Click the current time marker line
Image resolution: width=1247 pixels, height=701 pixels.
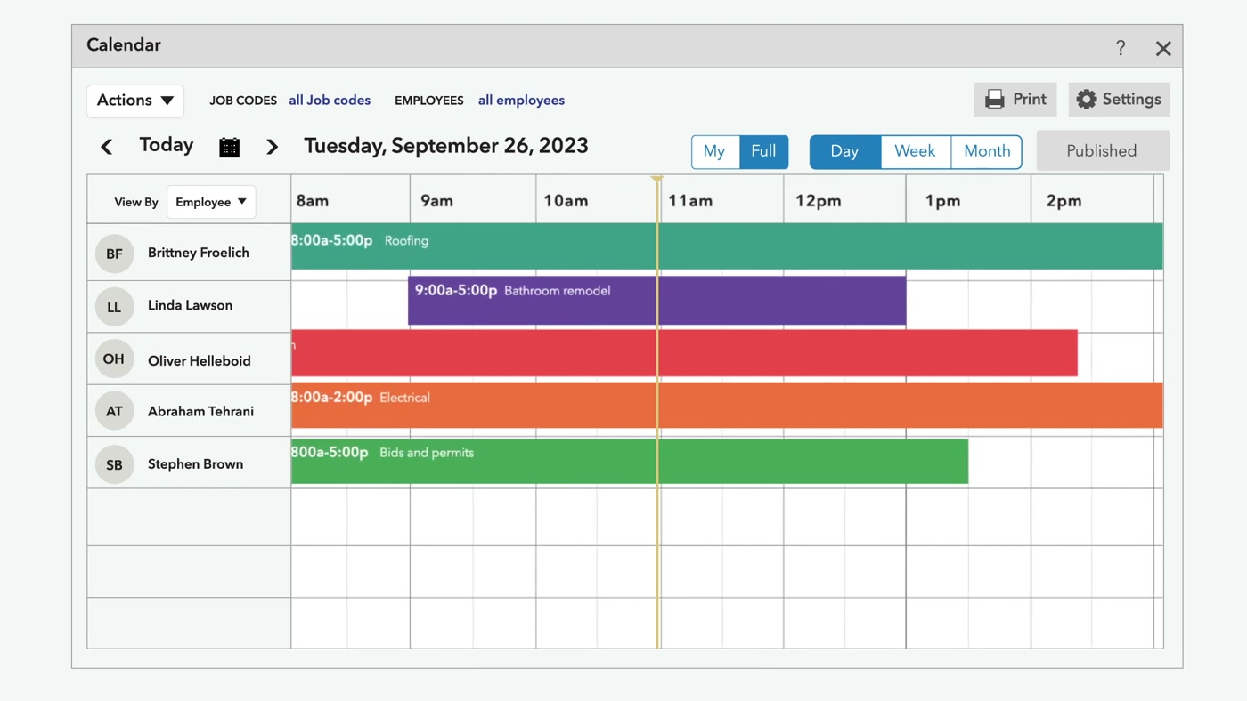657,414
